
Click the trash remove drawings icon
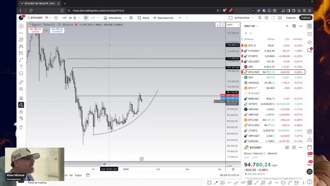pyautogui.click(x=21, y=127)
